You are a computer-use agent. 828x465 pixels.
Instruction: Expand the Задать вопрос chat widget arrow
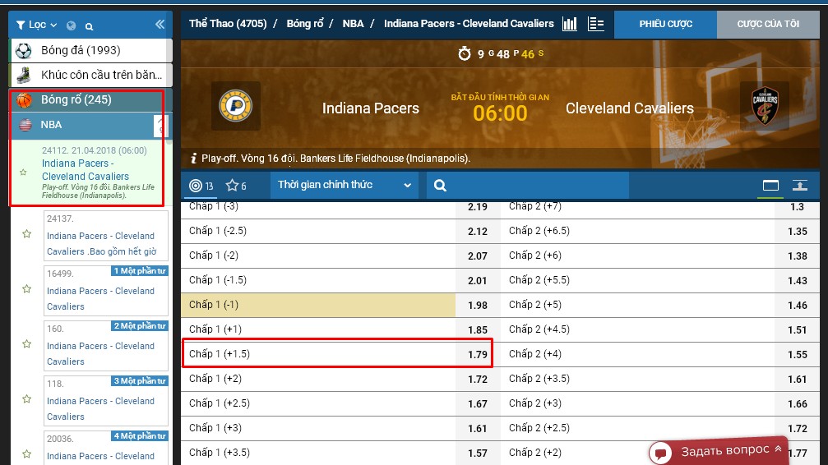coord(778,449)
